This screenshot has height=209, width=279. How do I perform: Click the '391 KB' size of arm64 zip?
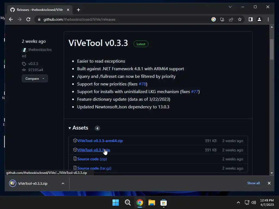point(211,141)
